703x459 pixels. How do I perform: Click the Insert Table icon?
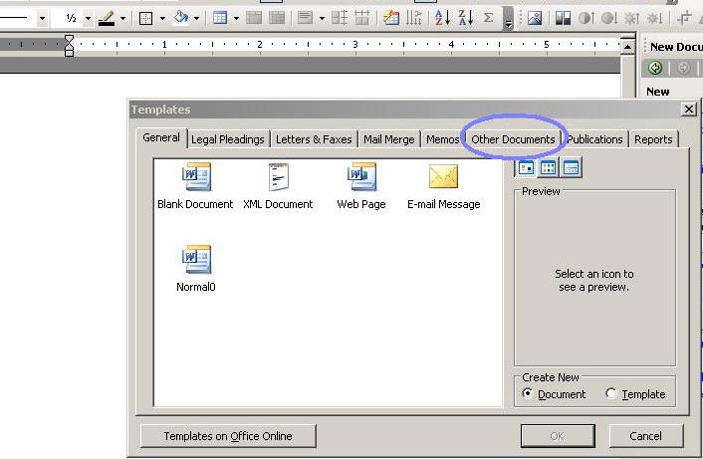tap(220, 18)
